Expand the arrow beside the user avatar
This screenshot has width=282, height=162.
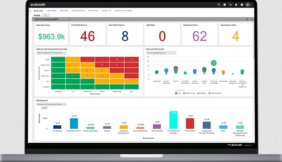point(251,5)
